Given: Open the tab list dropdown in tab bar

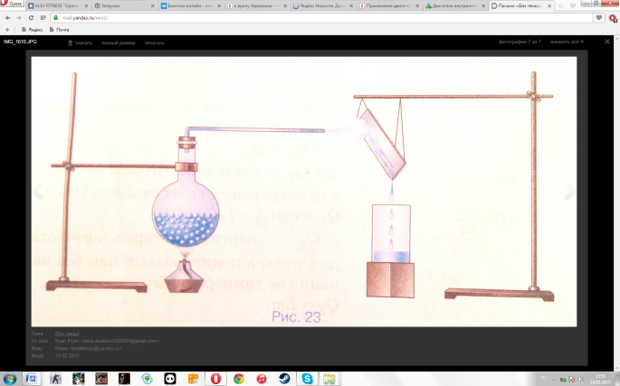Looking at the screenshot, I should click(573, 5).
